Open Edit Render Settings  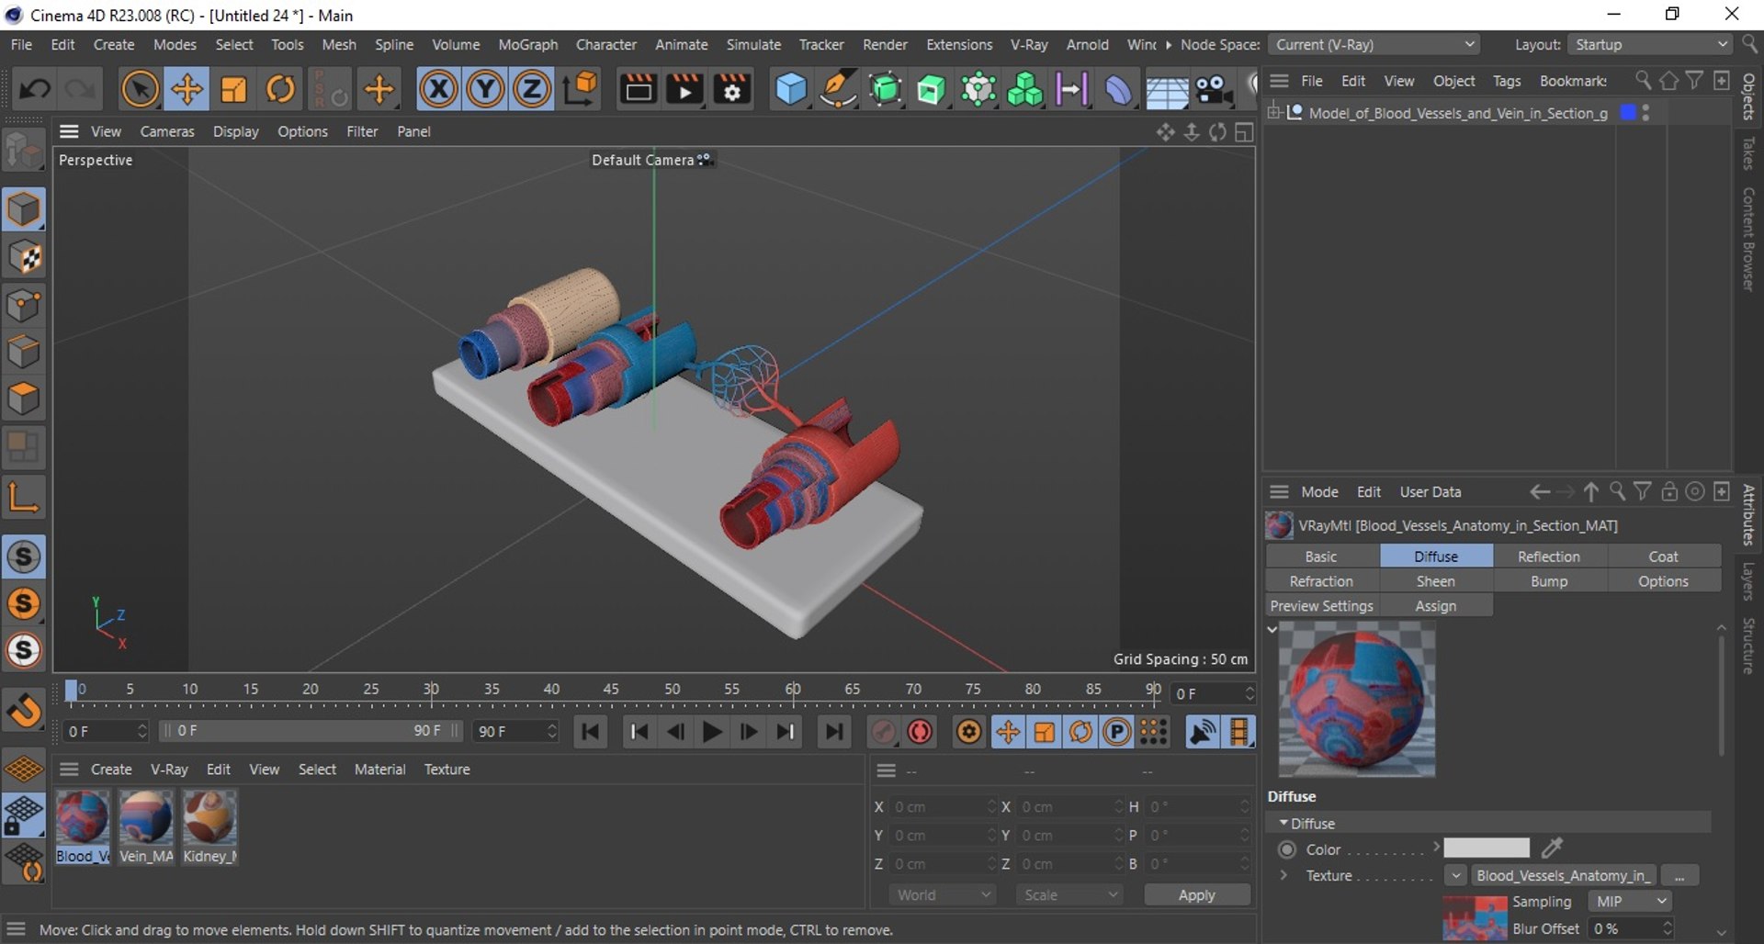(732, 89)
